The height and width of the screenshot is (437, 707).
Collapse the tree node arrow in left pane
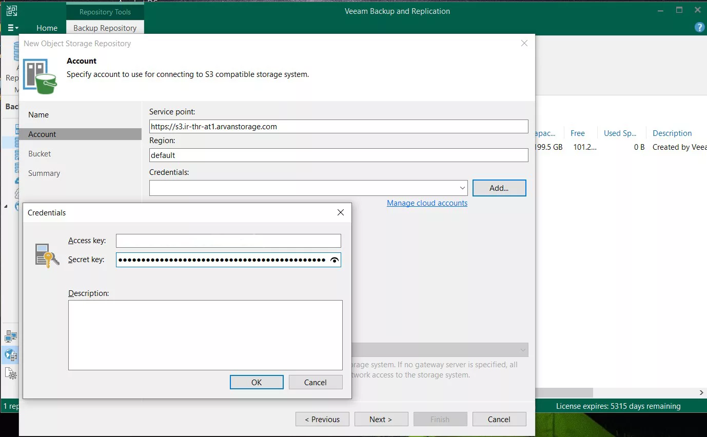pyautogui.click(x=6, y=206)
